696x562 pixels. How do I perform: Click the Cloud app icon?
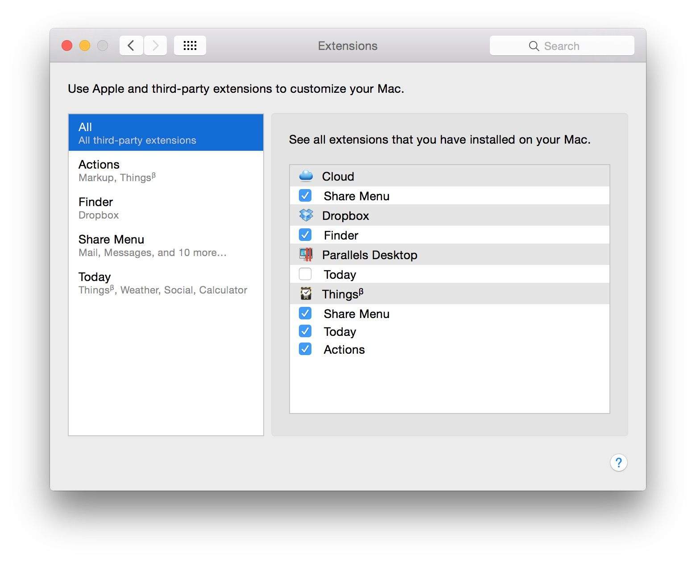point(306,176)
